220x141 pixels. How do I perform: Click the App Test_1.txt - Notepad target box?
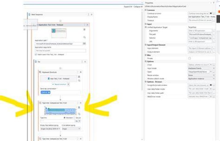58,79
